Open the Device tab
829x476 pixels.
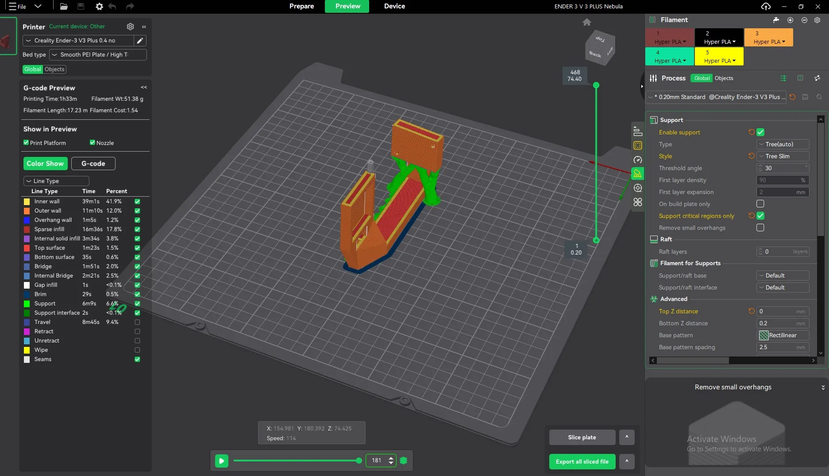(394, 6)
